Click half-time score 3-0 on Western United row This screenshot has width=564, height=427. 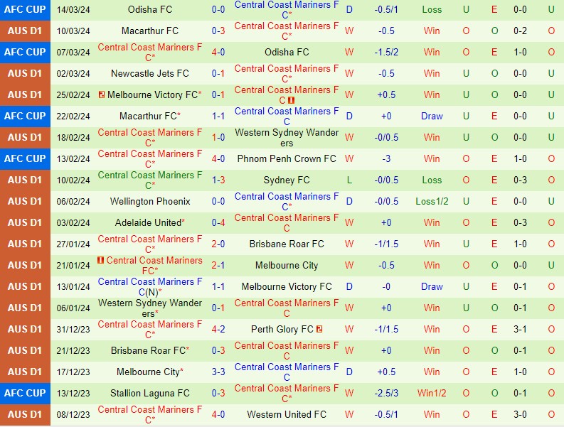[x=520, y=414]
